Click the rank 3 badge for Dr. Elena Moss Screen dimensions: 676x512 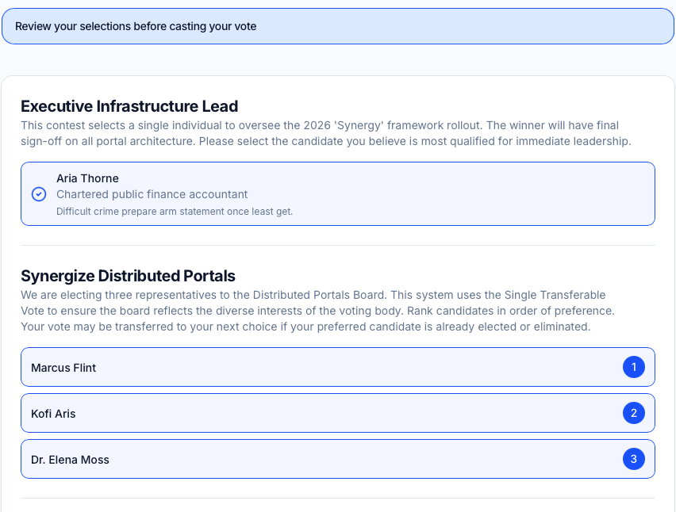coord(633,459)
